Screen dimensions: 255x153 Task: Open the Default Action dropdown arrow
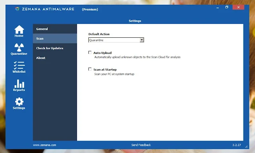[142, 40]
